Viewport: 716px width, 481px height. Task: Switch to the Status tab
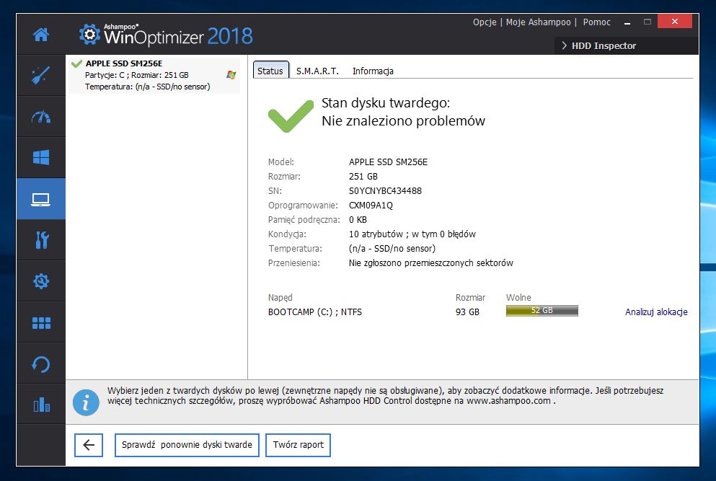(x=270, y=71)
